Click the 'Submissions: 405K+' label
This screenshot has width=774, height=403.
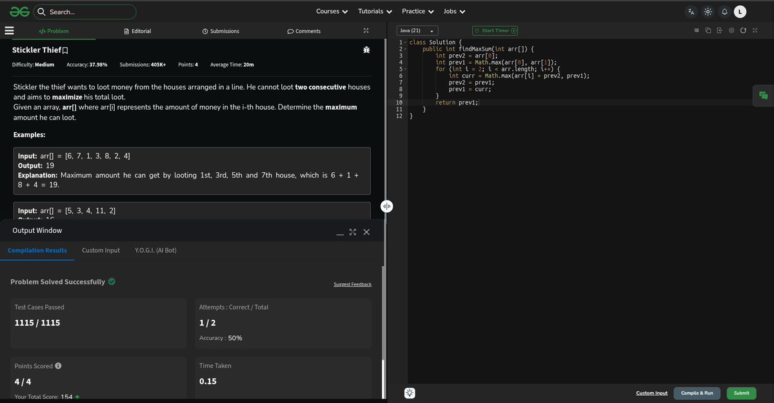tap(143, 64)
